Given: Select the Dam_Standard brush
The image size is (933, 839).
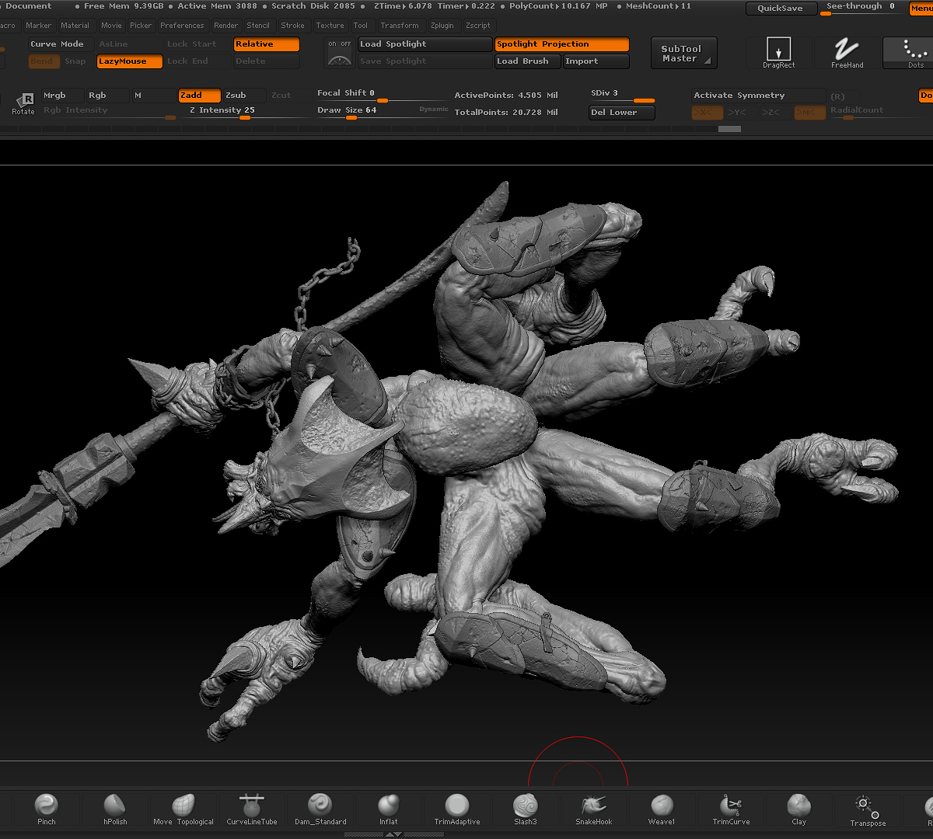Looking at the screenshot, I should [x=320, y=809].
